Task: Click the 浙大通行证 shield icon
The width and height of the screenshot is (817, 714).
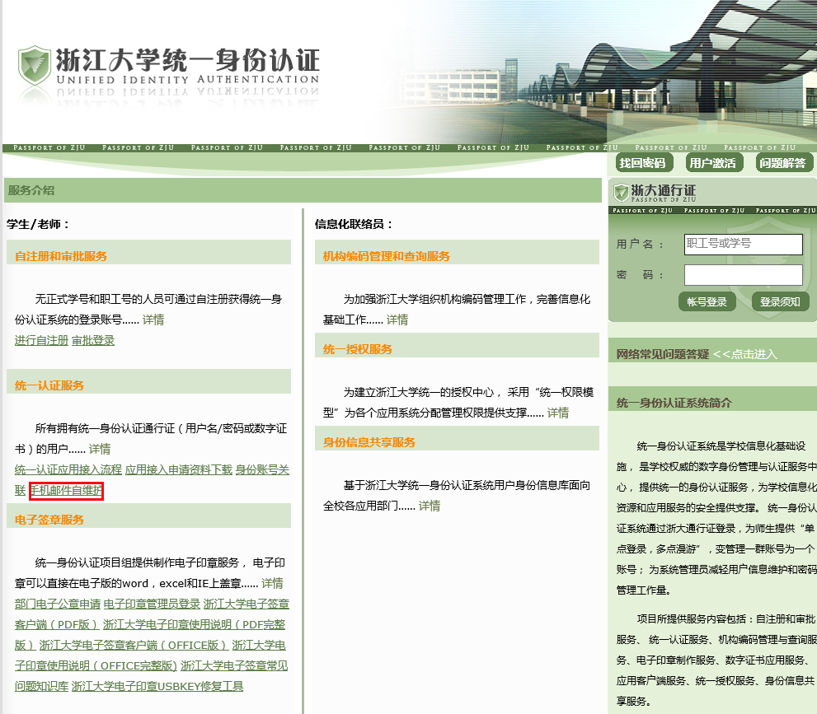Action: [621, 192]
